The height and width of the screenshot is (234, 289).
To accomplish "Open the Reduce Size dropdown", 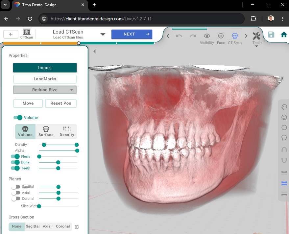I will coord(45,90).
